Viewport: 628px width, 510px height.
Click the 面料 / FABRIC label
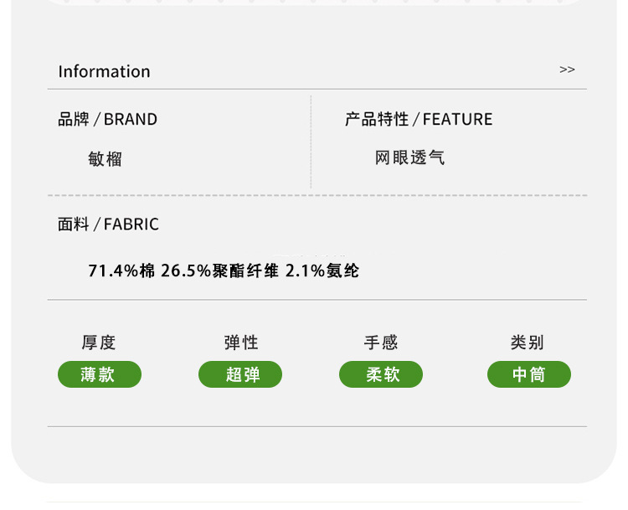(108, 224)
